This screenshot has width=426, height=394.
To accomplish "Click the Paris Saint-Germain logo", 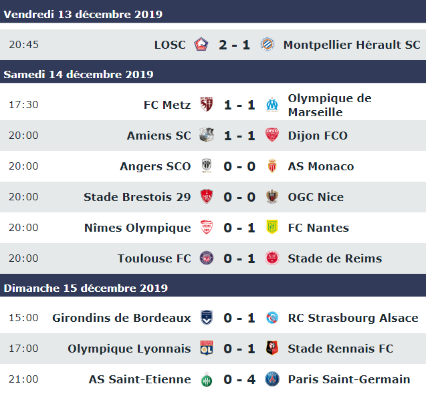I will pyautogui.click(x=272, y=379).
